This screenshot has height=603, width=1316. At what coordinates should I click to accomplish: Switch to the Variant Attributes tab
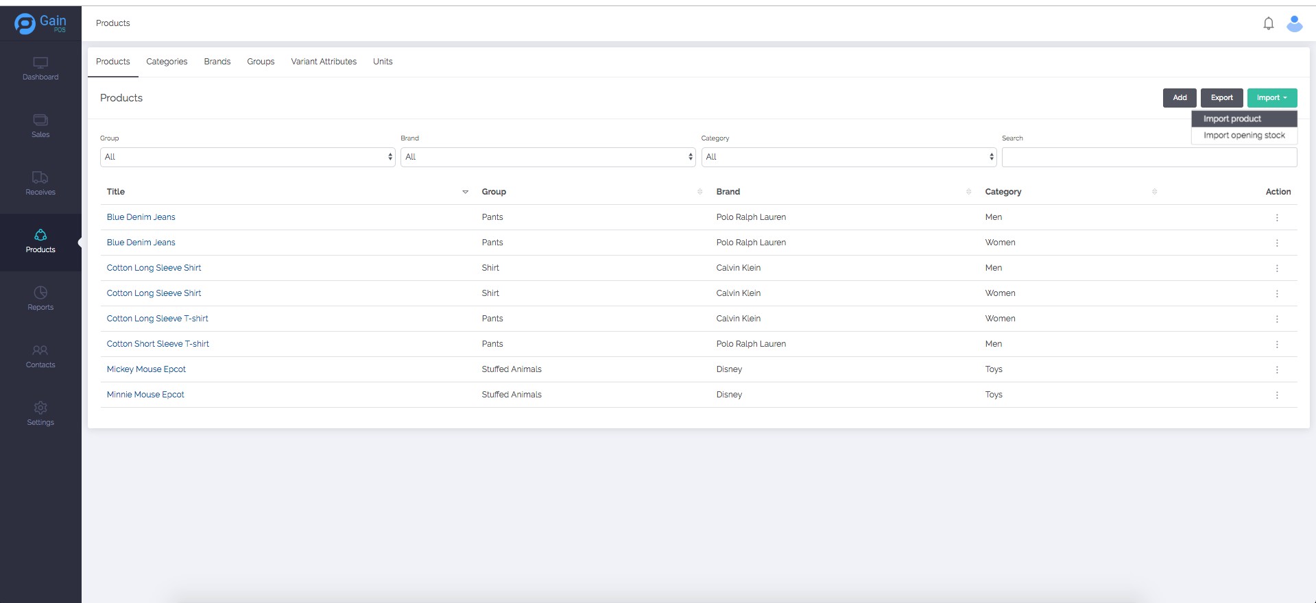324,62
